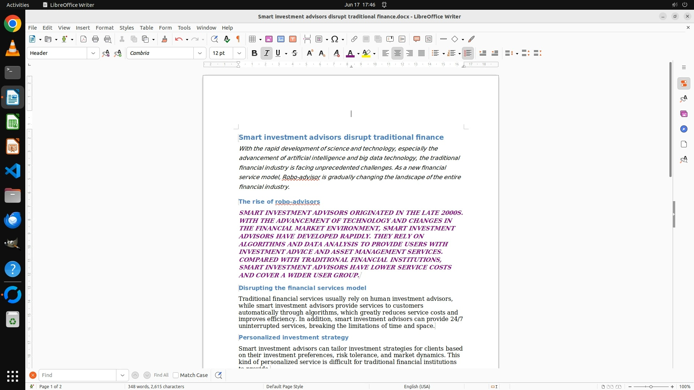Open the Format menu
Screen dimensions: 694x390
[x=104, y=27]
